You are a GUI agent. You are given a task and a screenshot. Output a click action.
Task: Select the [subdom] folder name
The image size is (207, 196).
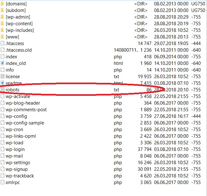15,10
